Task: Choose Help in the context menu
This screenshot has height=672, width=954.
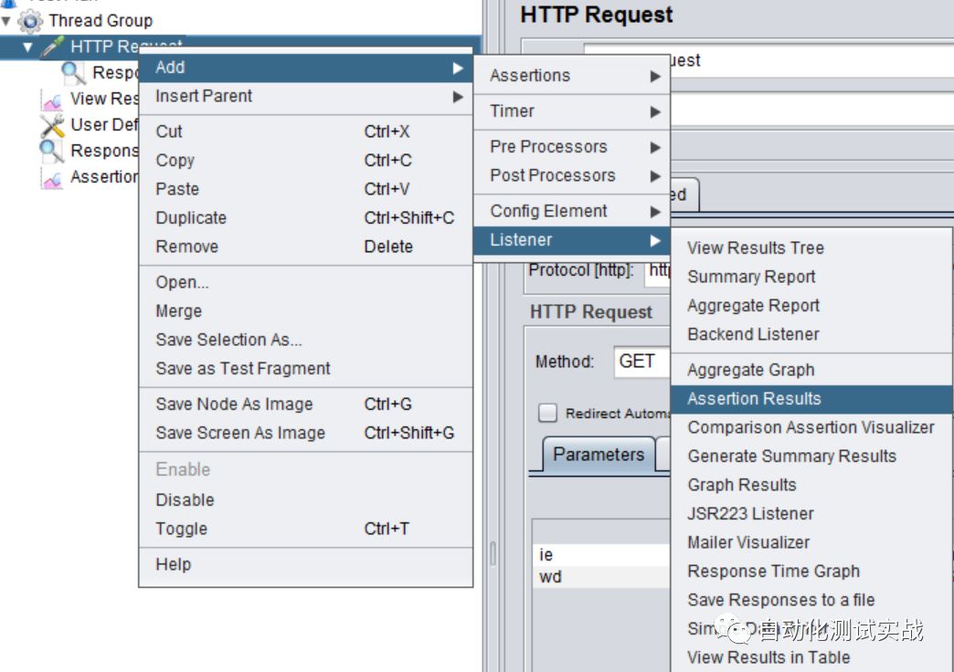Action: tap(305, 564)
